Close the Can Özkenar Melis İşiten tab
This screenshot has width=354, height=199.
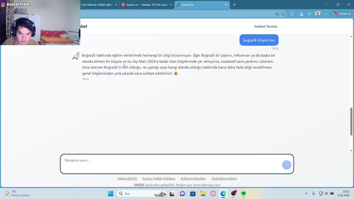tap(116, 5)
